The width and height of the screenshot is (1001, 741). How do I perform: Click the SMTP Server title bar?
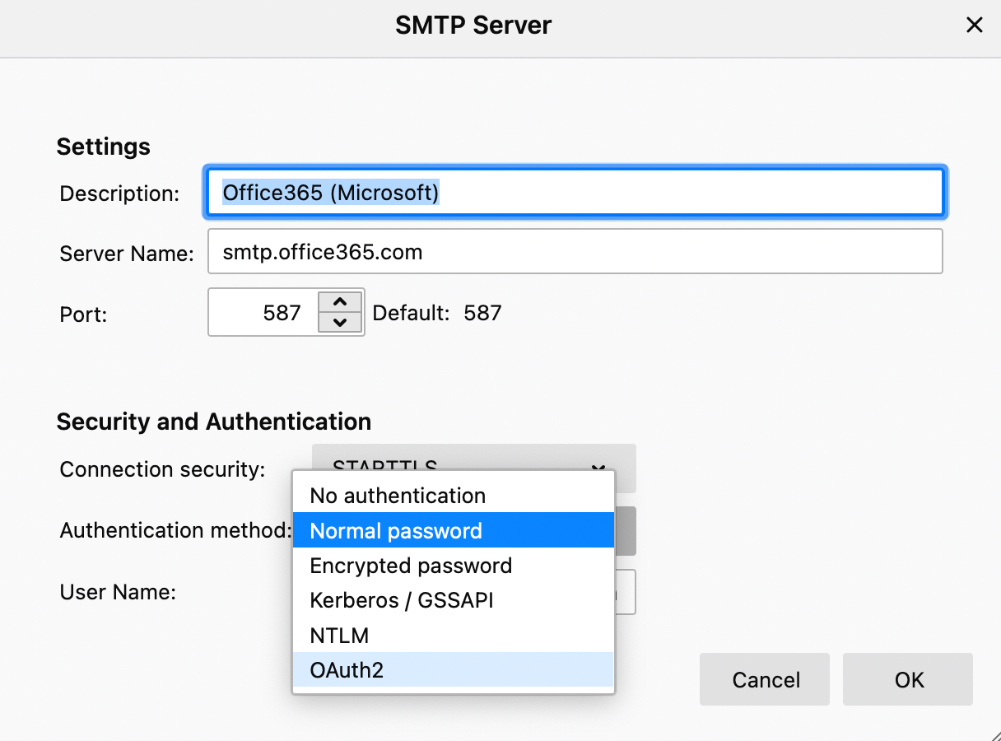tap(473, 26)
